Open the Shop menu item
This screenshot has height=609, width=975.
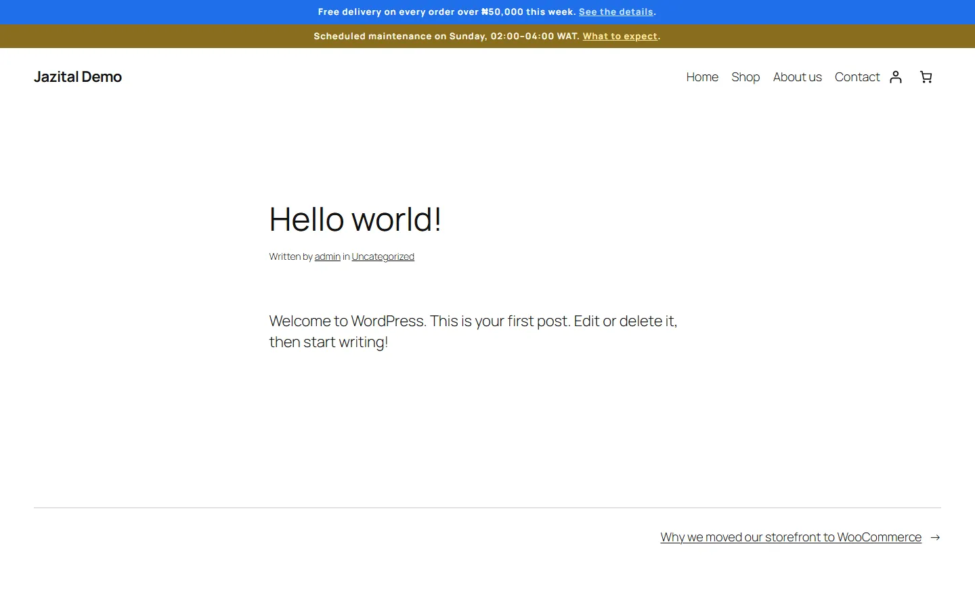pyautogui.click(x=745, y=77)
